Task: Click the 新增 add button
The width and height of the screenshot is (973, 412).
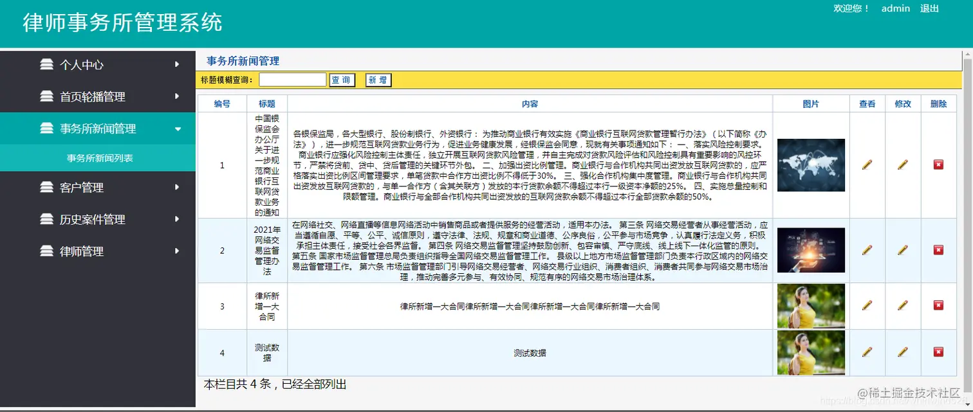Action: [378, 80]
